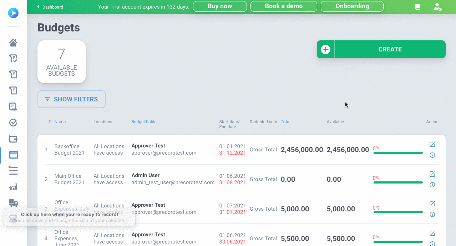The width and height of the screenshot is (456, 246).
Task: Click the 31.08.2021 end date
Action: click(x=233, y=182)
